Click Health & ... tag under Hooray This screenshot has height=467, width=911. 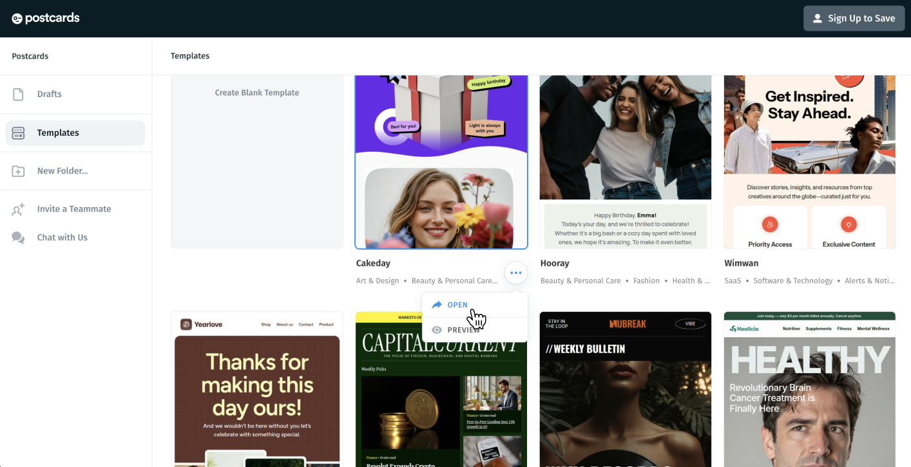coord(691,280)
